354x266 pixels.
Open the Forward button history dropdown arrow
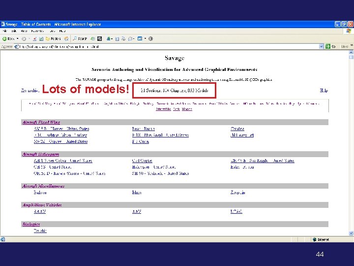(x=29, y=39)
